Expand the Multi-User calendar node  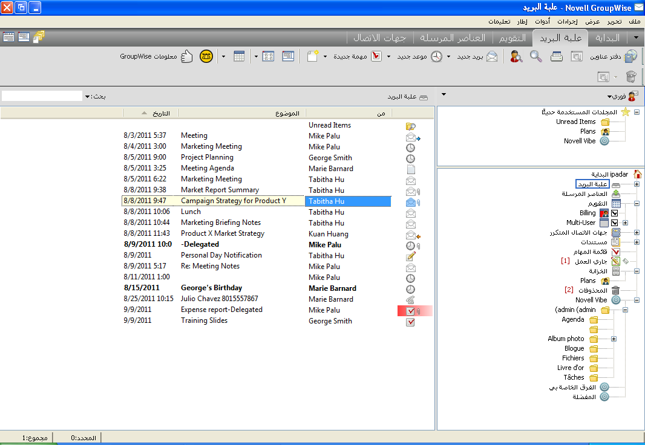pos(625,223)
